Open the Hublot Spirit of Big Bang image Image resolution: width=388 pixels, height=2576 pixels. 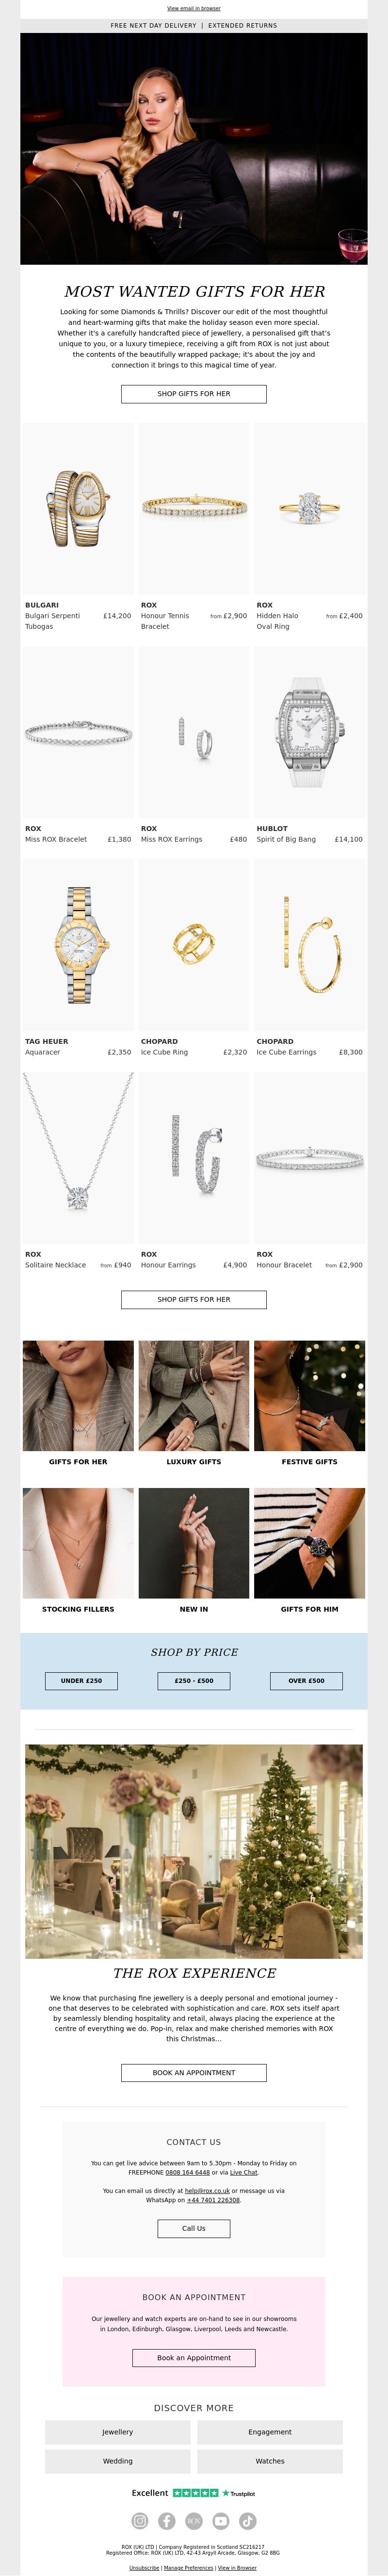310,732
